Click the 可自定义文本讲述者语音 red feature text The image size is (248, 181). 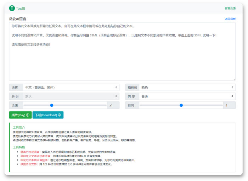click(x=35, y=156)
